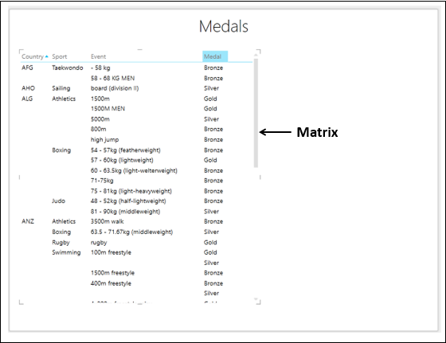Click the top-left resize corner handle
Image resolution: width=446 pixels, height=343 pixels.
point(21,52)
